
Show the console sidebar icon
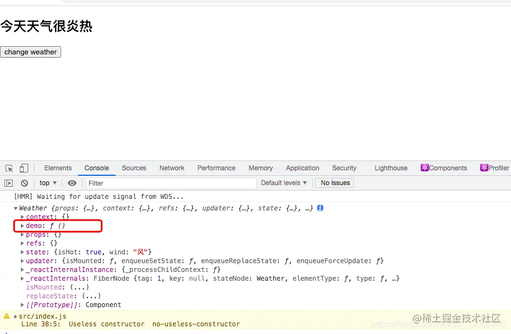click(9, 183)
